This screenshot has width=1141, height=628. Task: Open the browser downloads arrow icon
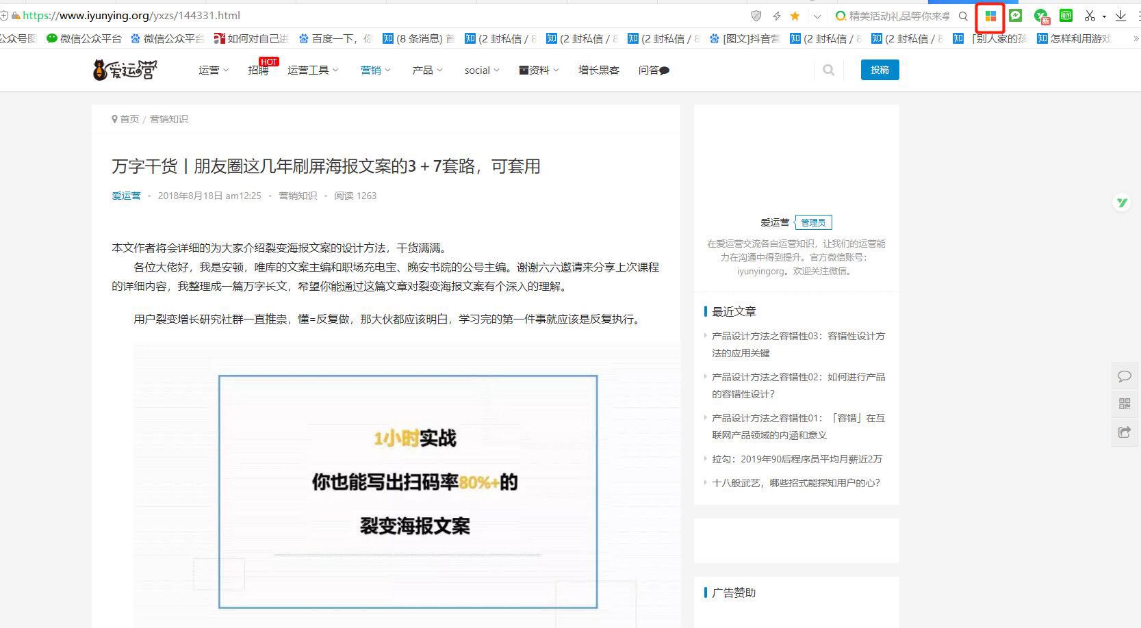click(1120, 16)
